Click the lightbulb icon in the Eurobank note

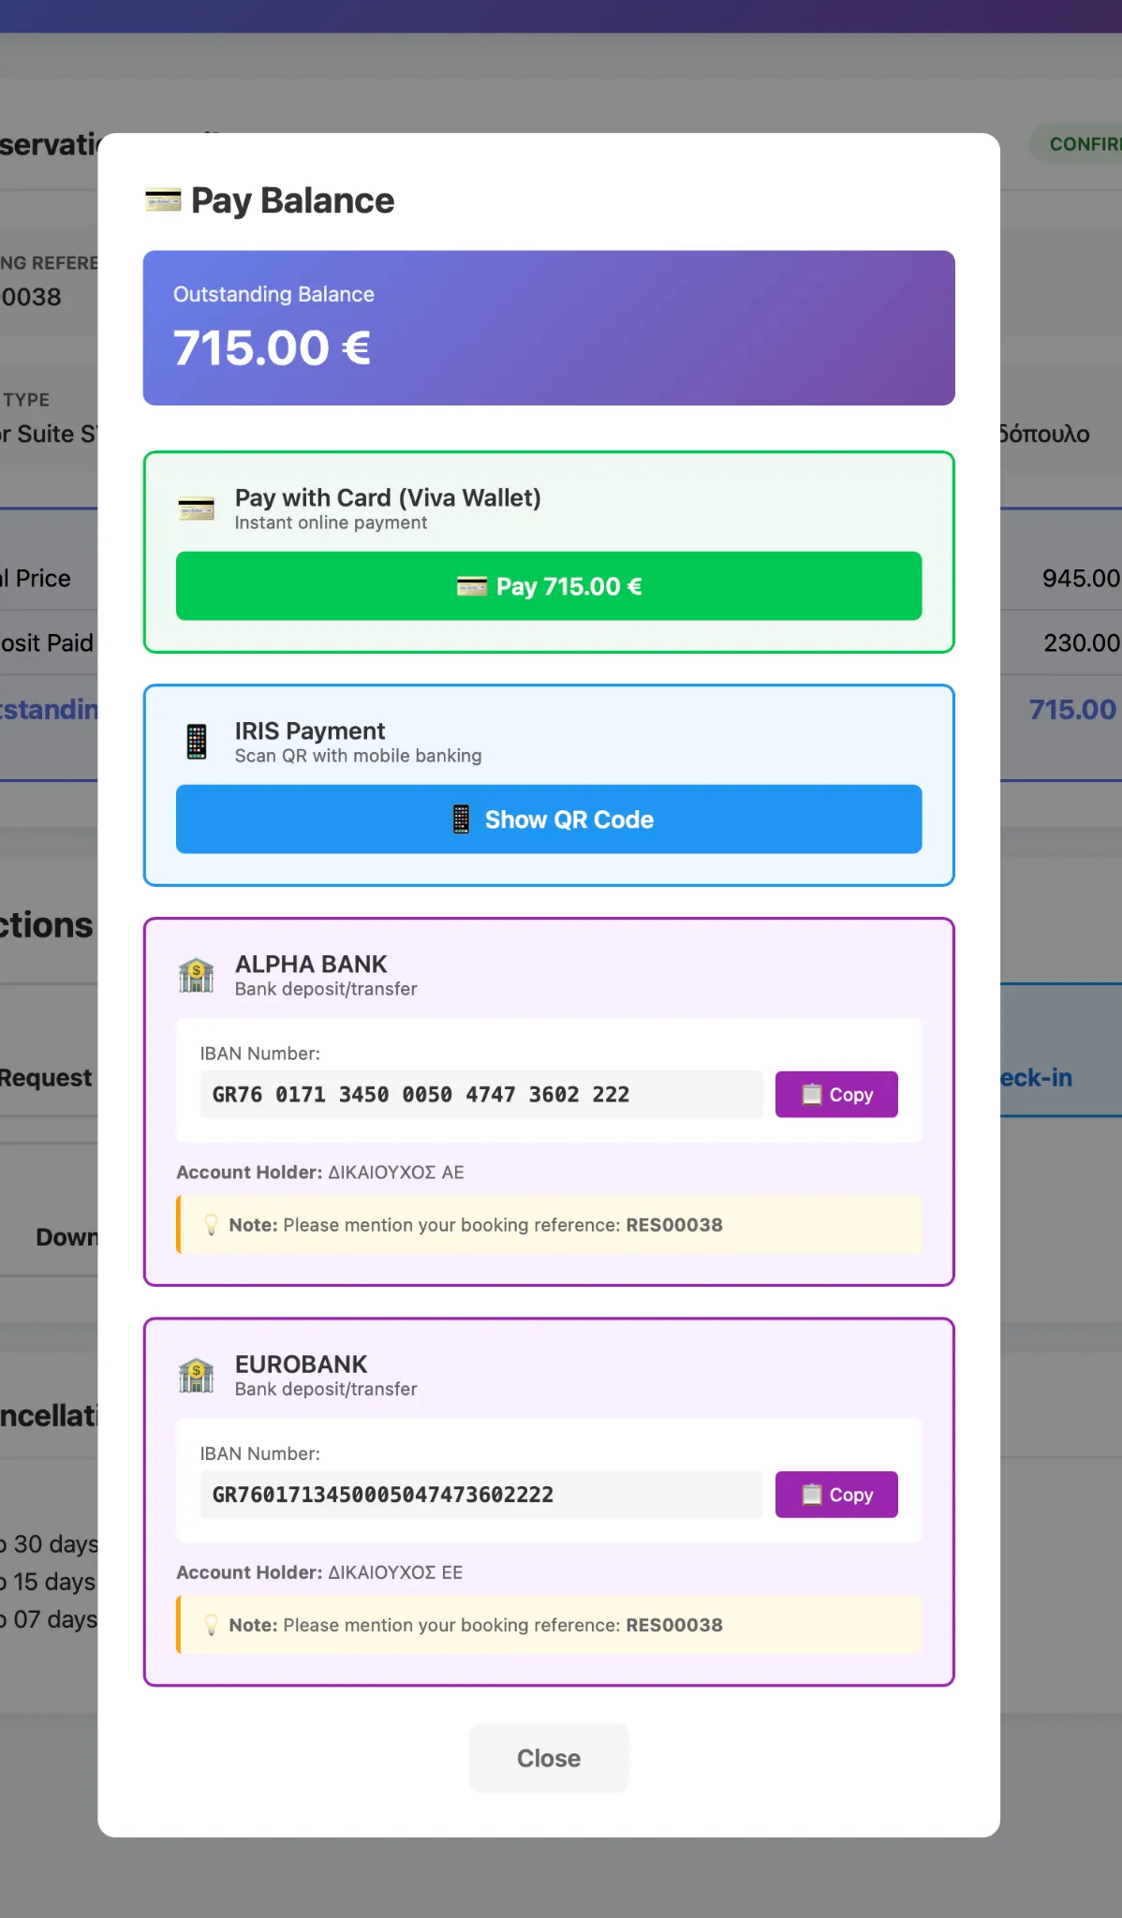pos(212,1625)
